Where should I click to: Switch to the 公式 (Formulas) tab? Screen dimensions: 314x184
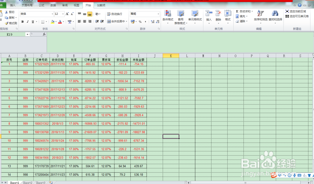coord(41,5)
